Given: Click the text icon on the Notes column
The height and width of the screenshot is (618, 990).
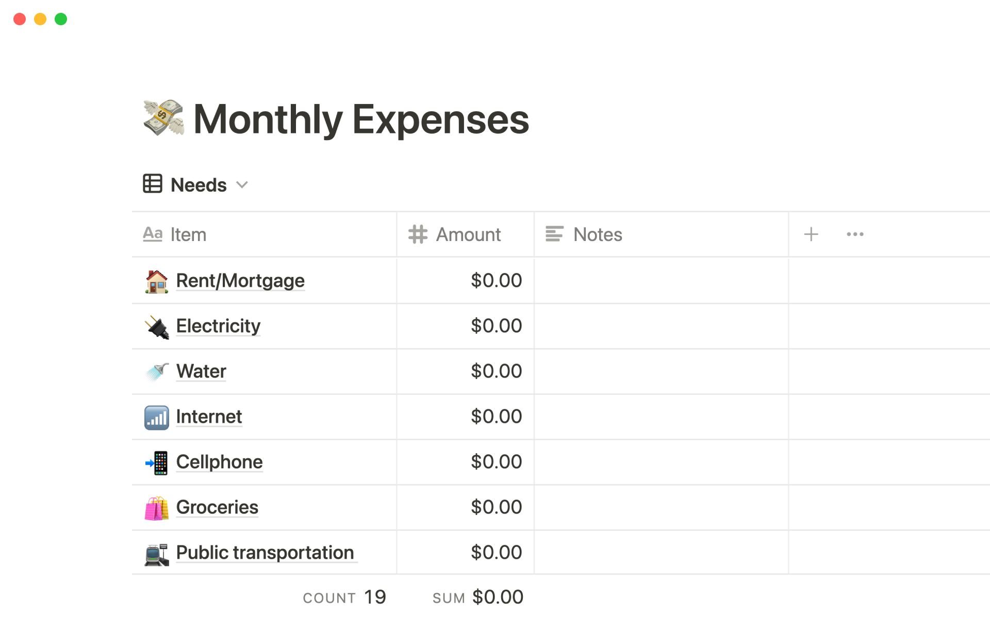Looking at the screenshot, I should [x=554, y=234].
